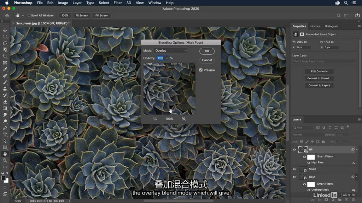Select the Clone Stamp tool
362x203 pixels.
tap(5, 88)
